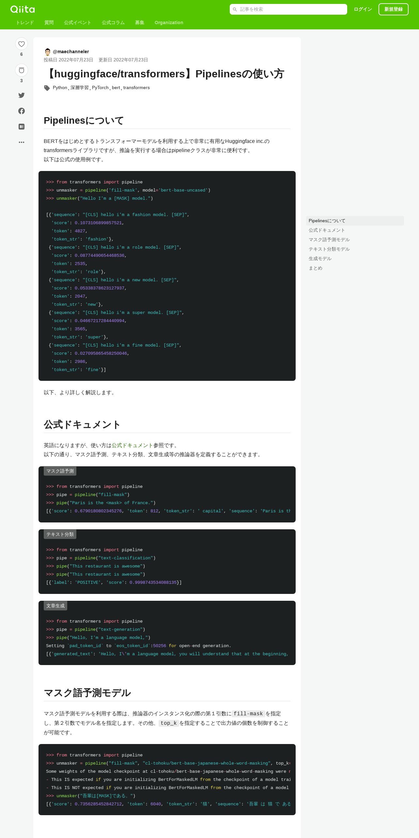
Task: Open the 募集 nav item
Action: click(x=140, y=23)
